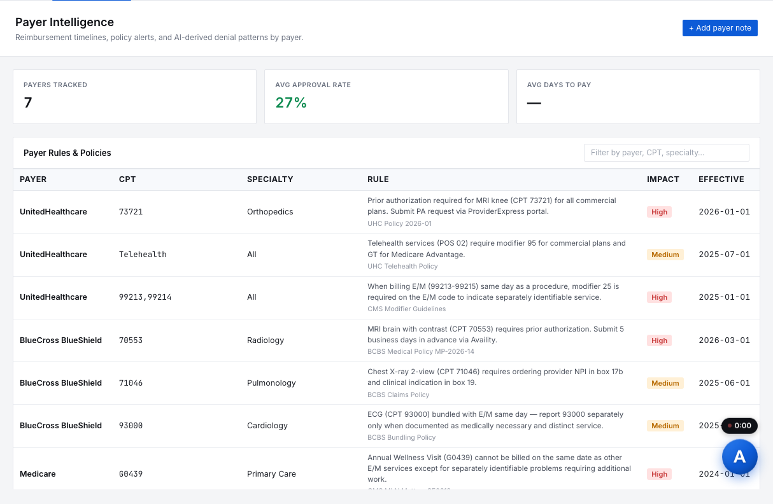The image size is (773, 504).
Task: Click the UHC Policy 2026-01 source text
Action: point(399,224)
